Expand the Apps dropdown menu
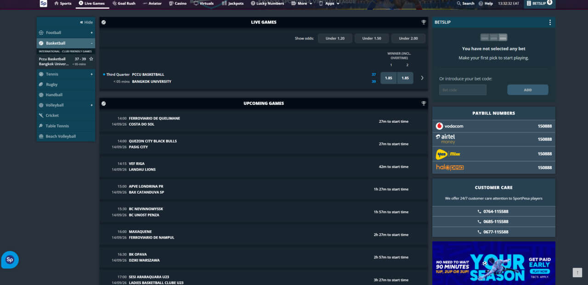Viewport: 588px width, 285px height. coord(329,3)
